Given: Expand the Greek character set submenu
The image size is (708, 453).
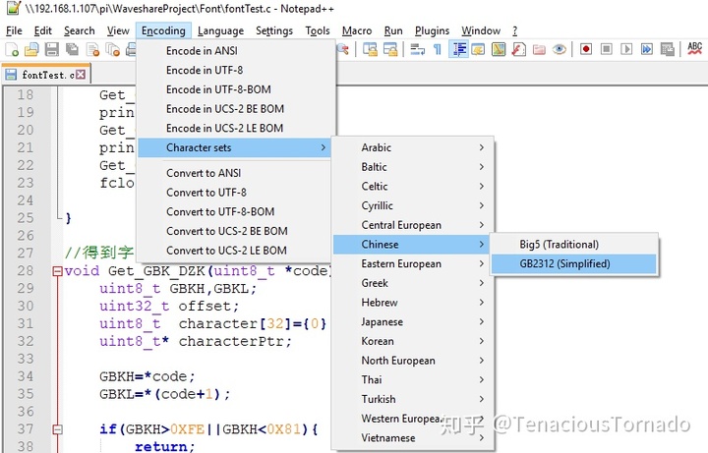Looking at the screenshot, I should pos(412,283).
